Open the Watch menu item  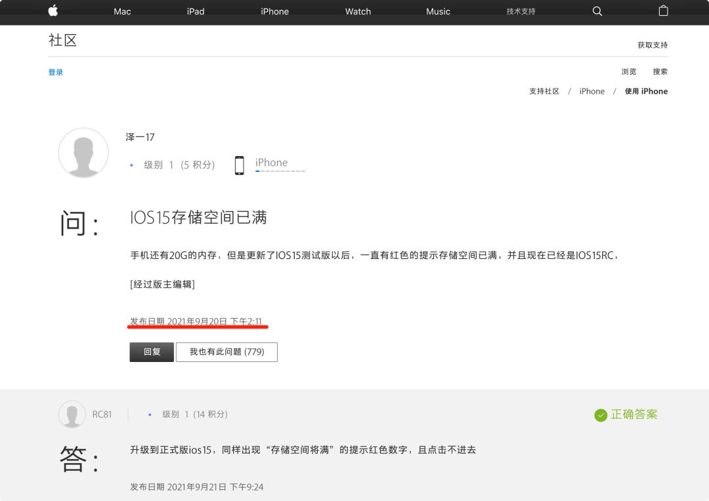coord(358,11)
